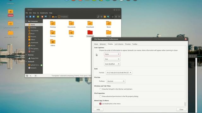Screen dimensions: 202x113
Task: Open the Bookmarks menu
Action: (x=44, y=13)
